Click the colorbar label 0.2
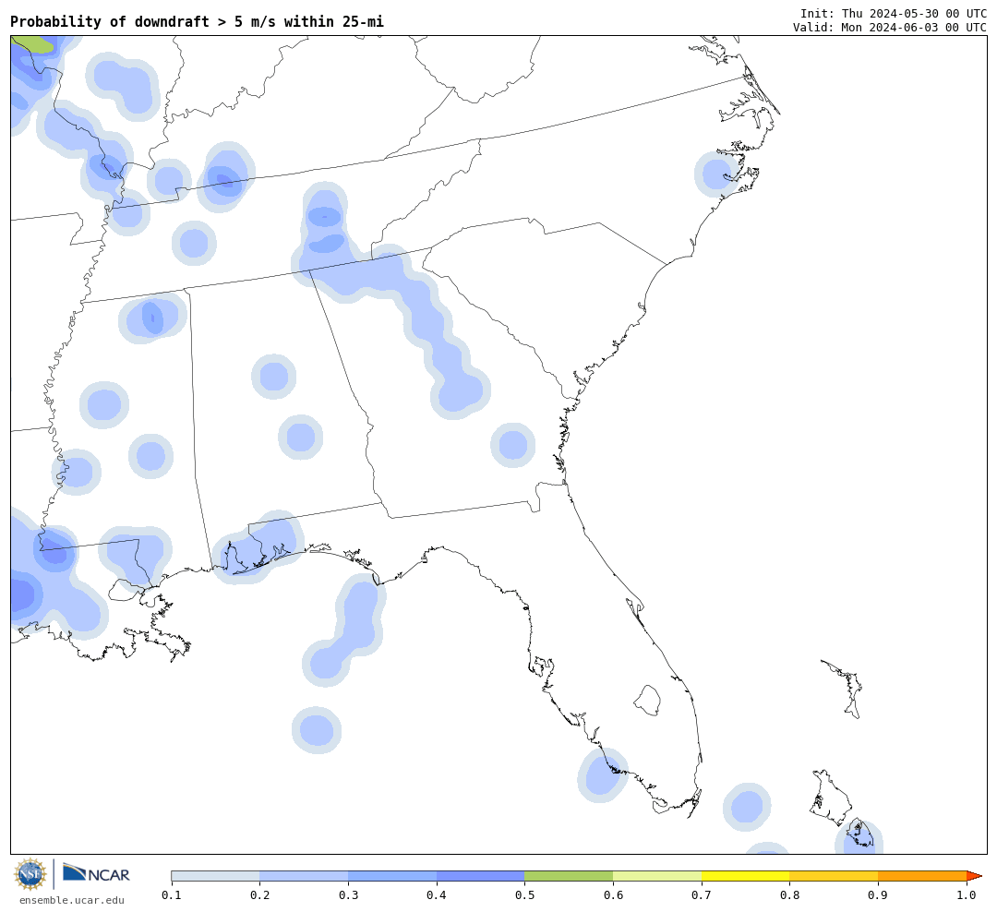This screenshot has height=912, width=997. pos(260,895)
